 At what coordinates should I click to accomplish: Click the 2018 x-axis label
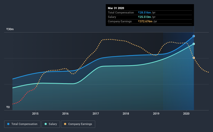126,114
